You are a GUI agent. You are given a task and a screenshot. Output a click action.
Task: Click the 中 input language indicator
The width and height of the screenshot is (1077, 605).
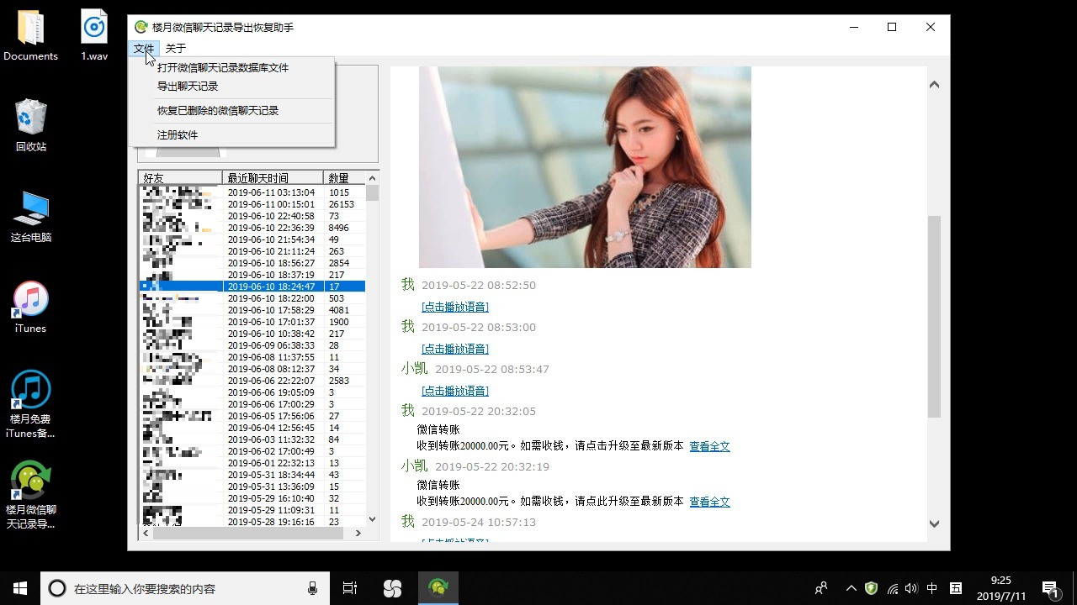coord(932,588)
